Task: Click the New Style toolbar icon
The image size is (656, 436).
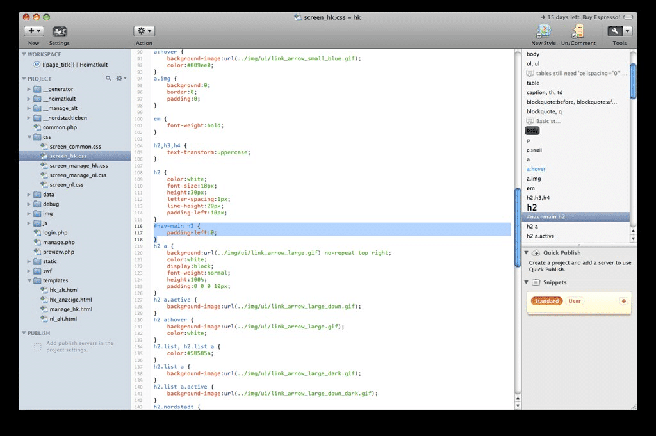Action: [543, 31]
